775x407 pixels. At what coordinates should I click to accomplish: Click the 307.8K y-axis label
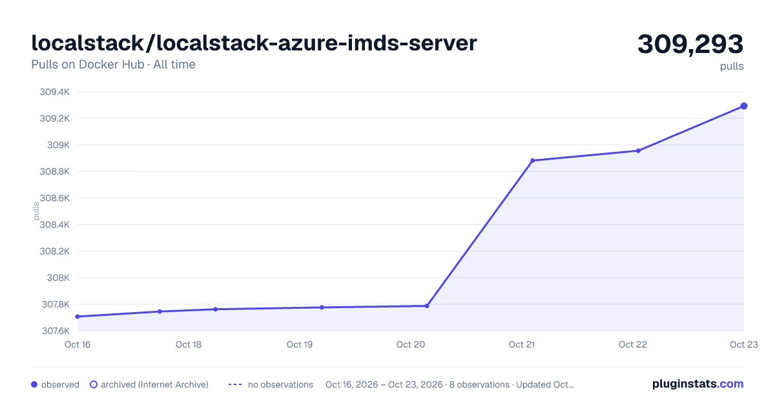click(x=55, y=304)
